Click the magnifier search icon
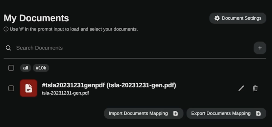The image size is (272, 127). coord(8,48)
